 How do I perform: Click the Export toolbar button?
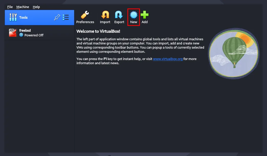[x=119, y=17]
